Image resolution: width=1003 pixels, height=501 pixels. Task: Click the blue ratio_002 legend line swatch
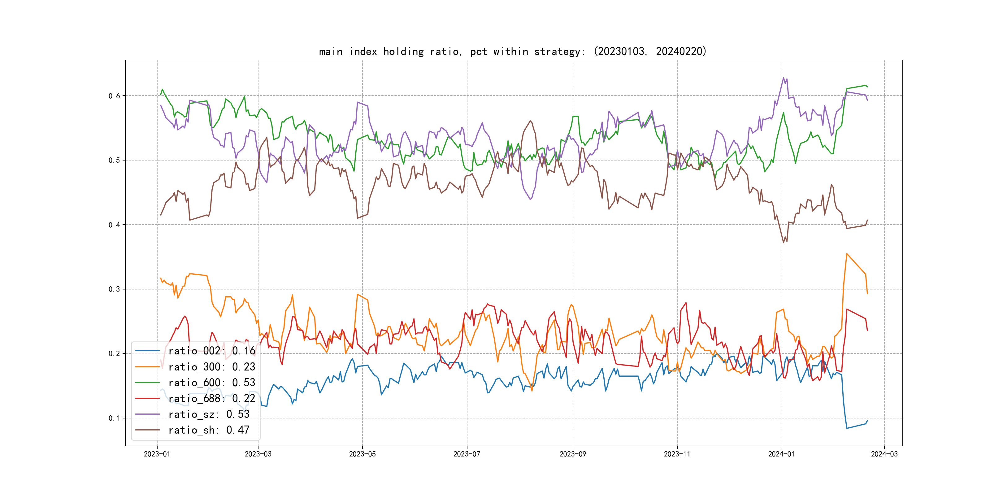point(147,351)
